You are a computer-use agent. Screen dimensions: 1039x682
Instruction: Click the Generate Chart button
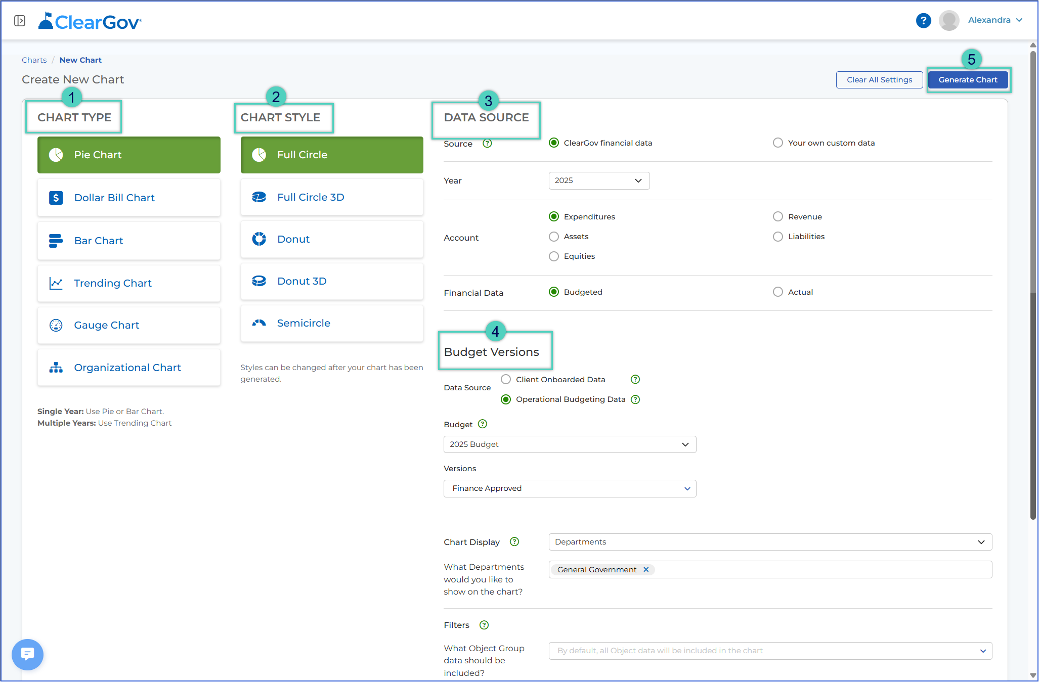pos(968,80)
